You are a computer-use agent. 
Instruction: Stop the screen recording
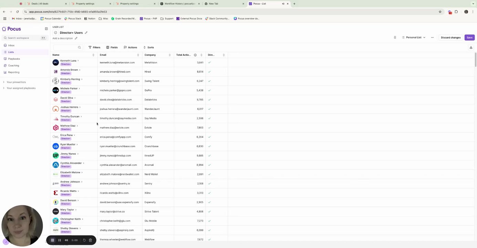point(52,240)
